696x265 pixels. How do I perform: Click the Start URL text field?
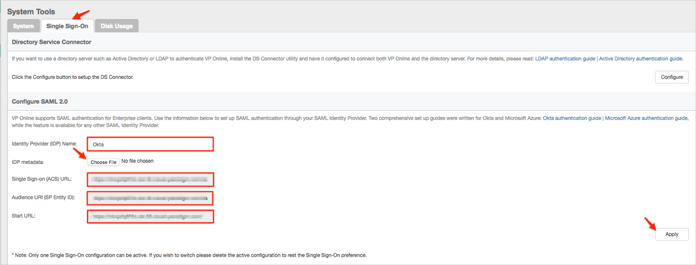[x=150, y=217]
